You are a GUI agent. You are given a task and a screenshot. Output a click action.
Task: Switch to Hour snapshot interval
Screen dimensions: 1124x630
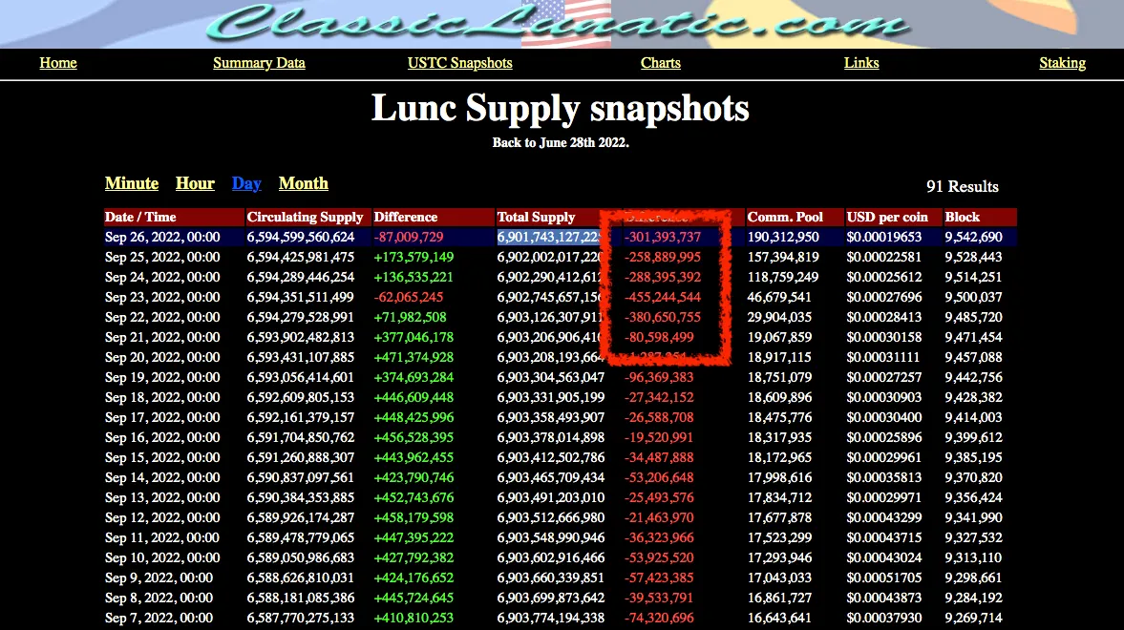point(195,183)
